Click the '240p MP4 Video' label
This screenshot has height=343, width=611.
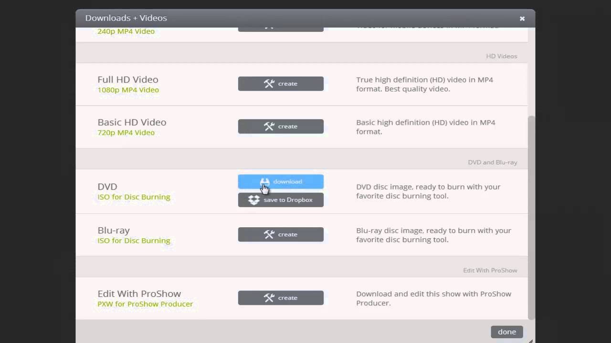click(126, 31)
